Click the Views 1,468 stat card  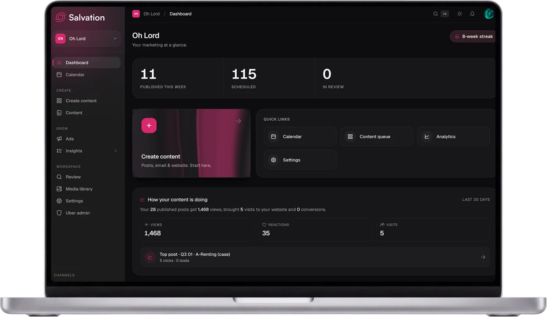[x=197, y=230]
